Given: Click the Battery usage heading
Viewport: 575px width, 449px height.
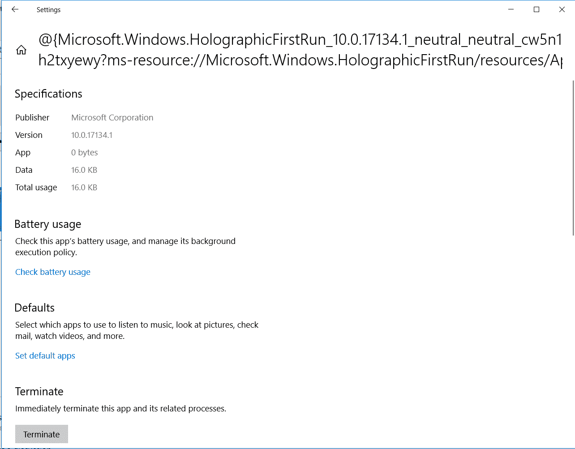Looking at the screenshot, I should click(x=48, y=224).
